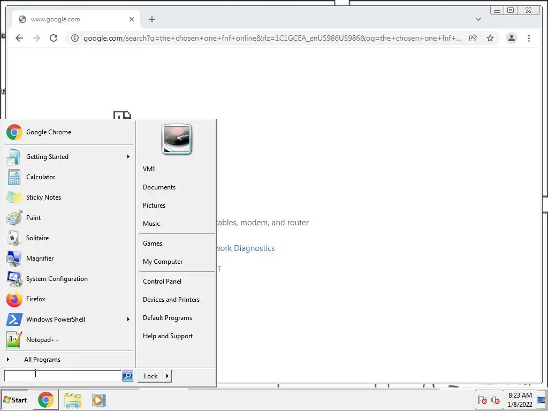Click Chrome taskbar icon

46,400
